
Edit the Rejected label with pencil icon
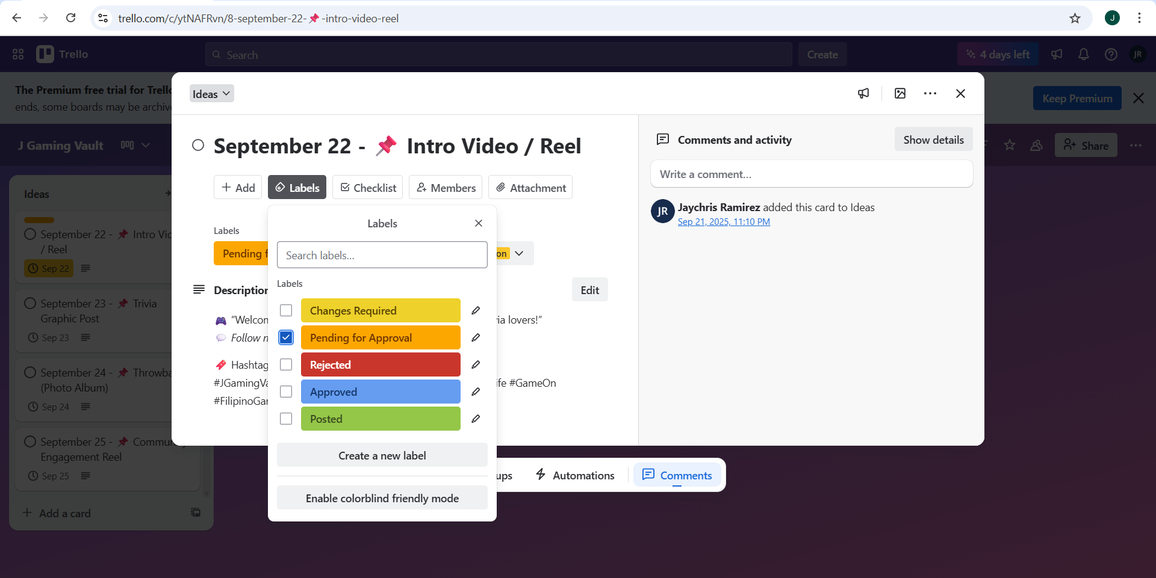476,364
